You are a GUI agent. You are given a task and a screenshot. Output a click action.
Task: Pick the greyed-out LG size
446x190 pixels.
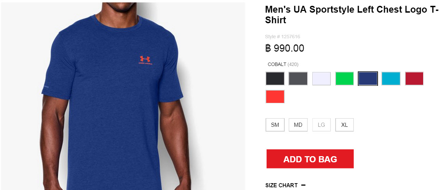point(321,125)
